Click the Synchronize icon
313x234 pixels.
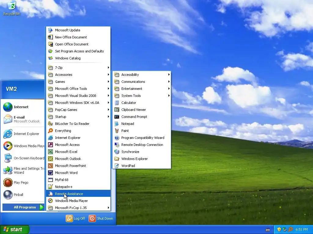click(x=117, y=152)
